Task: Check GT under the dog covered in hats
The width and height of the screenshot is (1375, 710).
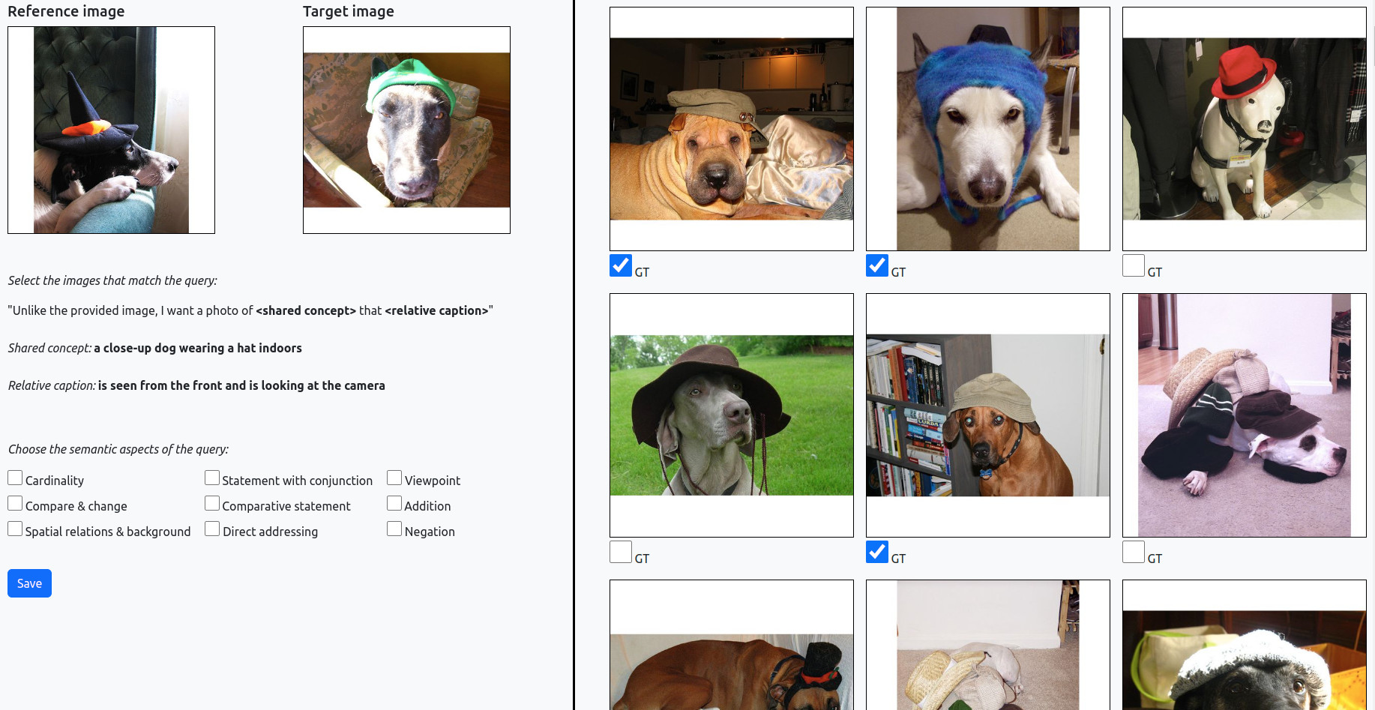Action: (x=1134, y=552)
